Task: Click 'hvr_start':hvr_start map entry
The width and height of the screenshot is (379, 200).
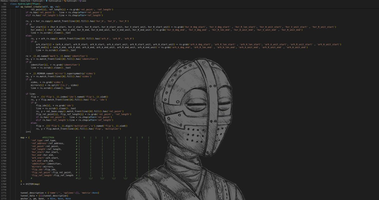Action: click(45, 152)
